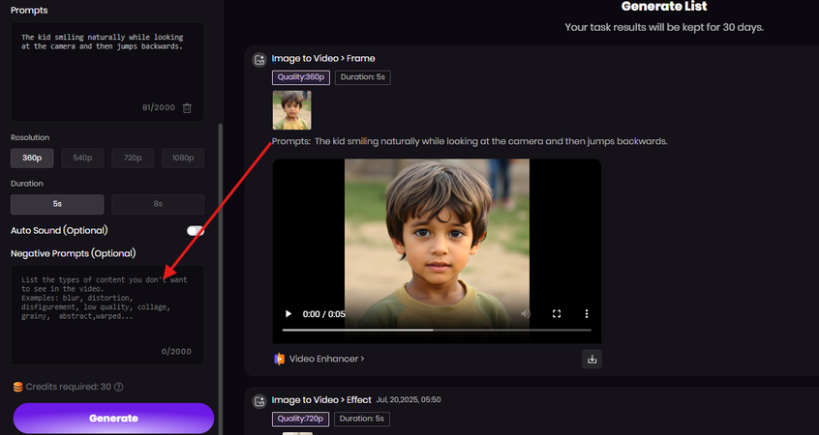Click the coin stack credits icon

[17, 387]
